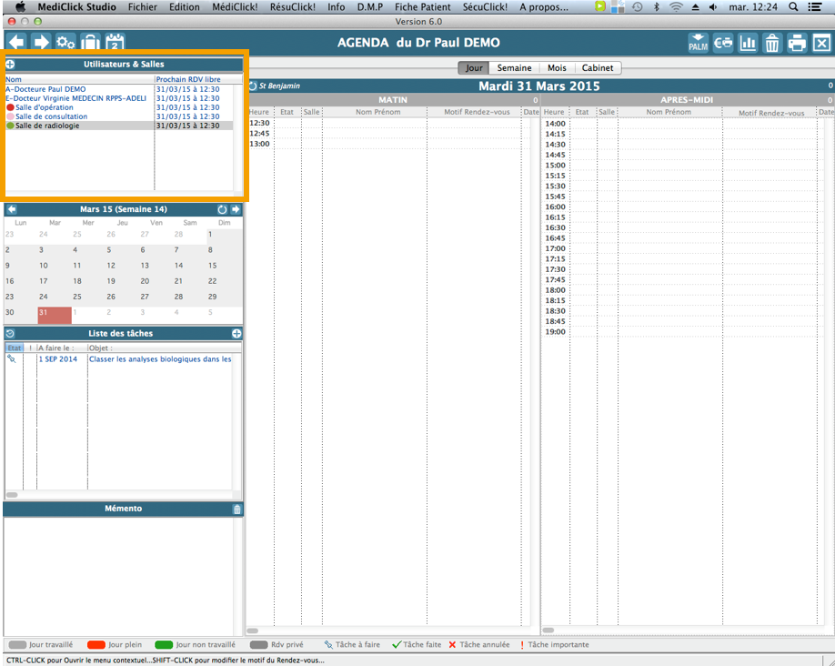Open the D.M.P menu

[370, 7]
